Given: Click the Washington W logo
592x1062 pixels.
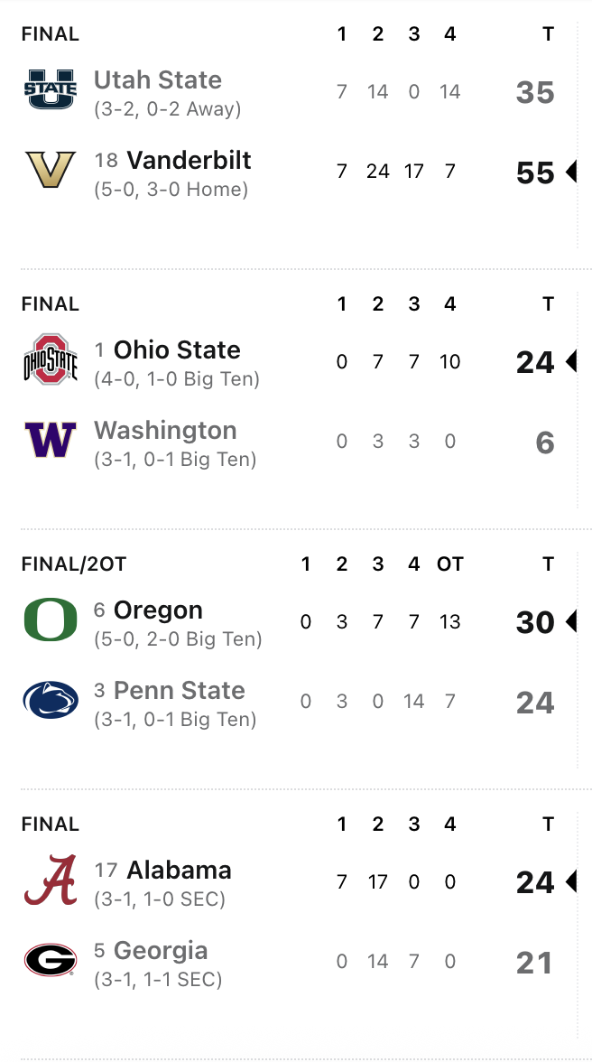Looking at the screenshot, I should click(51, 440).
